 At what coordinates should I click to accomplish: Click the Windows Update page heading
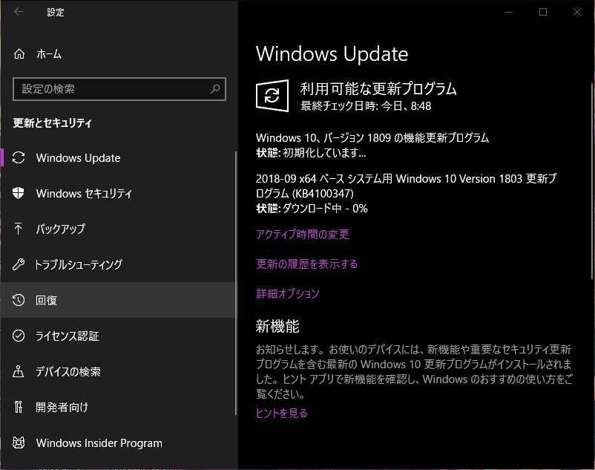pos(332,54)
